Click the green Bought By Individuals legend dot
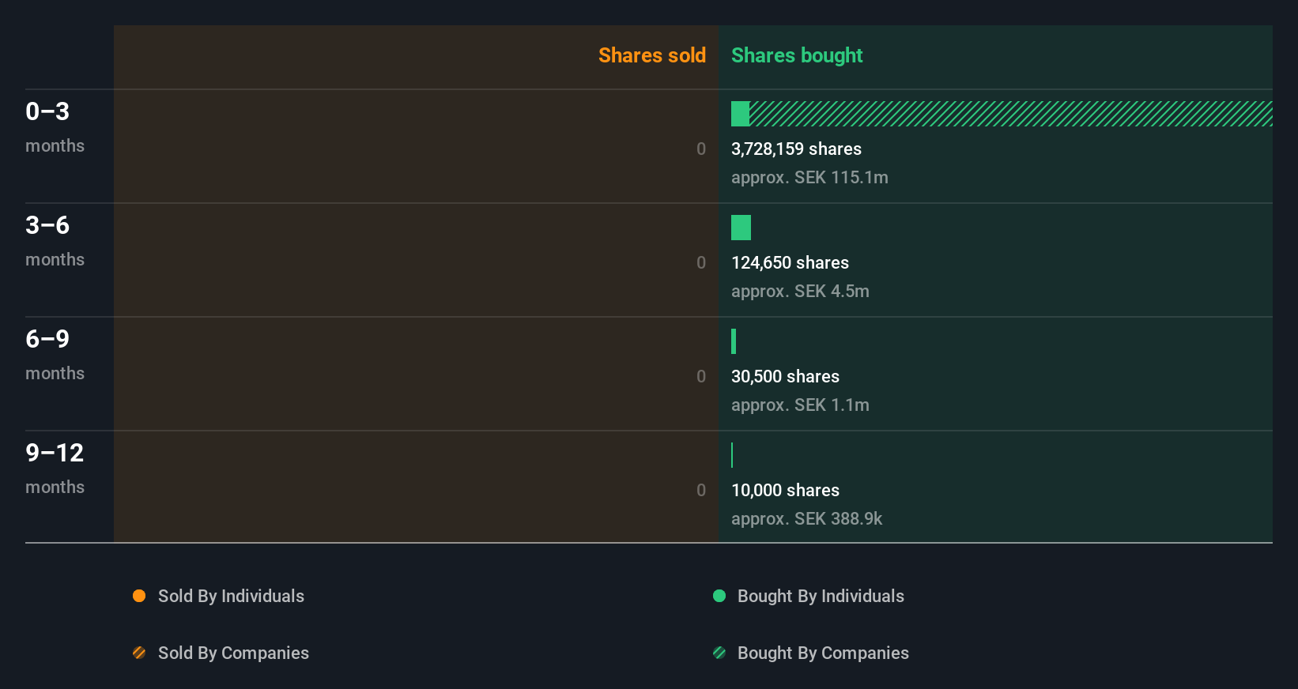This screenshot has height=689, width=1298. click(x=719, y=596)
